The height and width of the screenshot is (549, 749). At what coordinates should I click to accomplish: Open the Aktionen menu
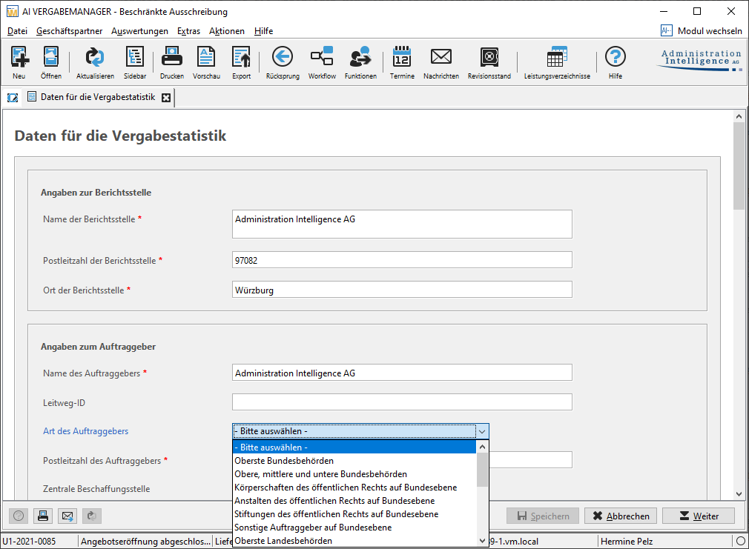[227, 31]
